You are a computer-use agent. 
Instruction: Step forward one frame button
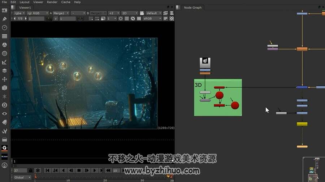click(87, 170)
